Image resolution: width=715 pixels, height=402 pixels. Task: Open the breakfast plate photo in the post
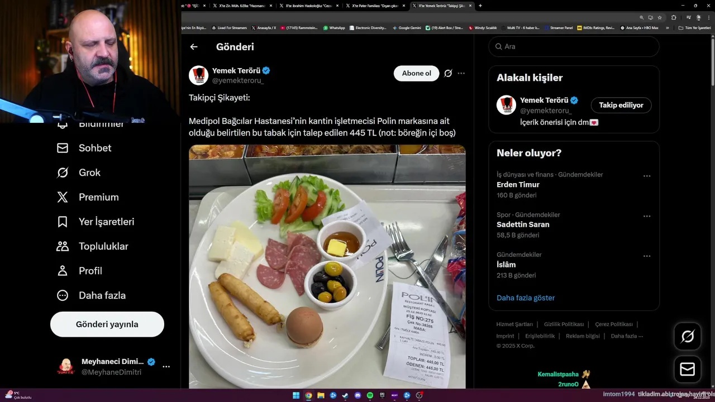pos(327,266)
